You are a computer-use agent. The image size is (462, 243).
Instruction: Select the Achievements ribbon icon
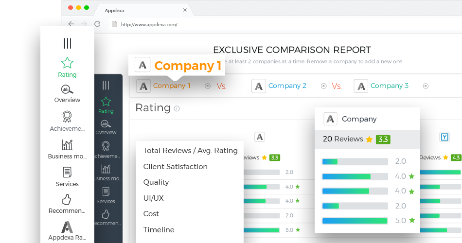tap(67, 117)
